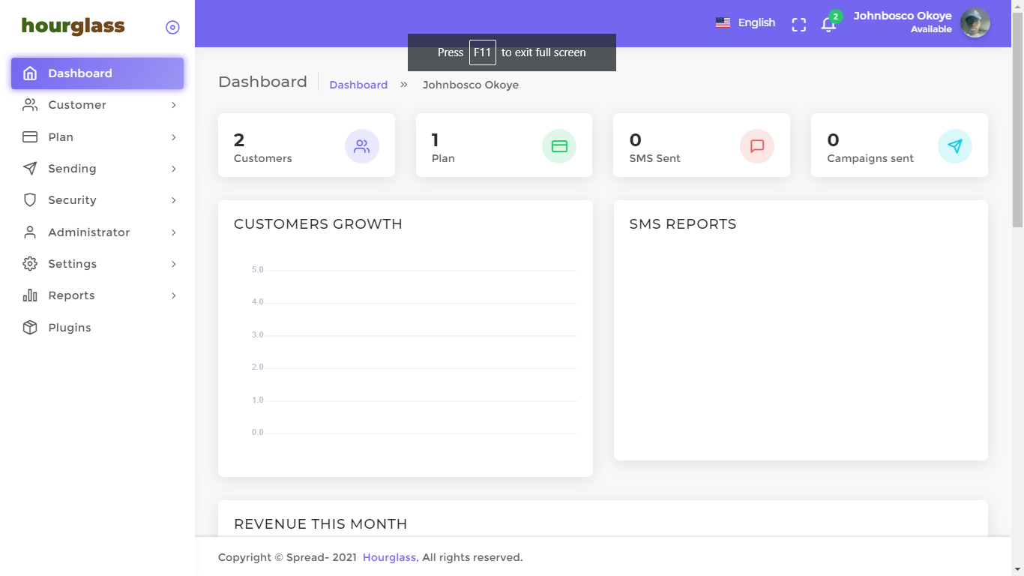Expand the Customer menu chevron

pyautogui.click(x=173, y=105)
